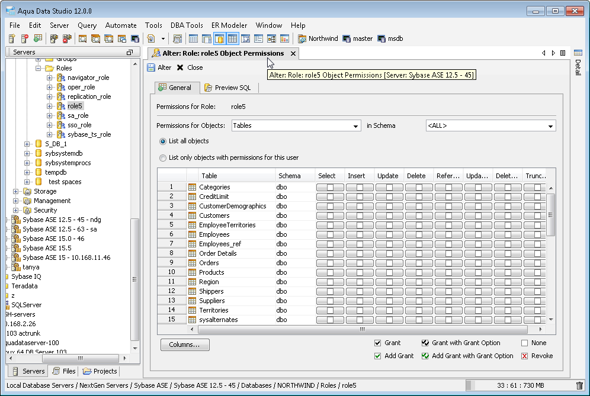The height and width of the screenshot is (396, 590).
Task: Toggle Select permission checkbox for Categories
Action: coord(330,187)
